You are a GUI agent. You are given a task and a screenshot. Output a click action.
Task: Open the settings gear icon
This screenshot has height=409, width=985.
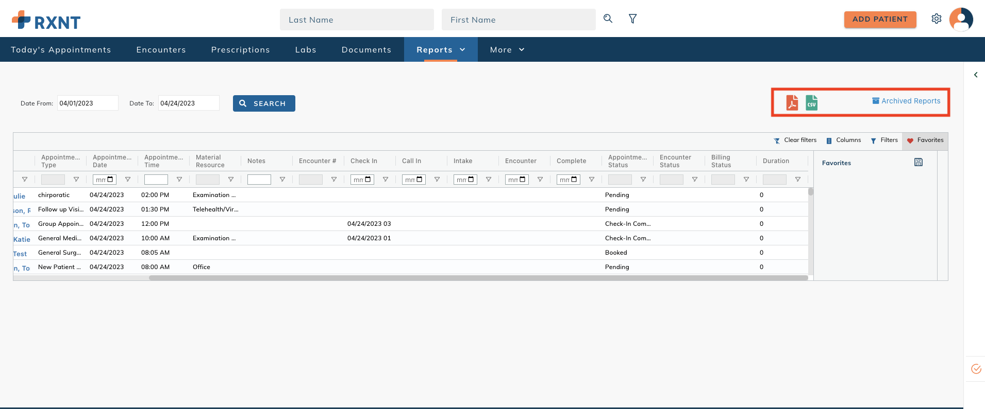coord(937,19)
